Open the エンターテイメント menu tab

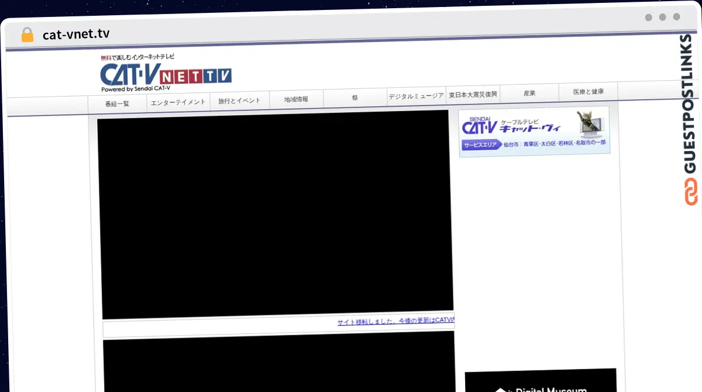click(178, 102)
